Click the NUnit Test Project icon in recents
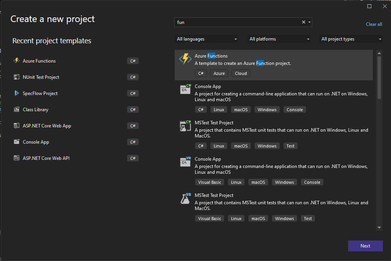 (16, 77)
